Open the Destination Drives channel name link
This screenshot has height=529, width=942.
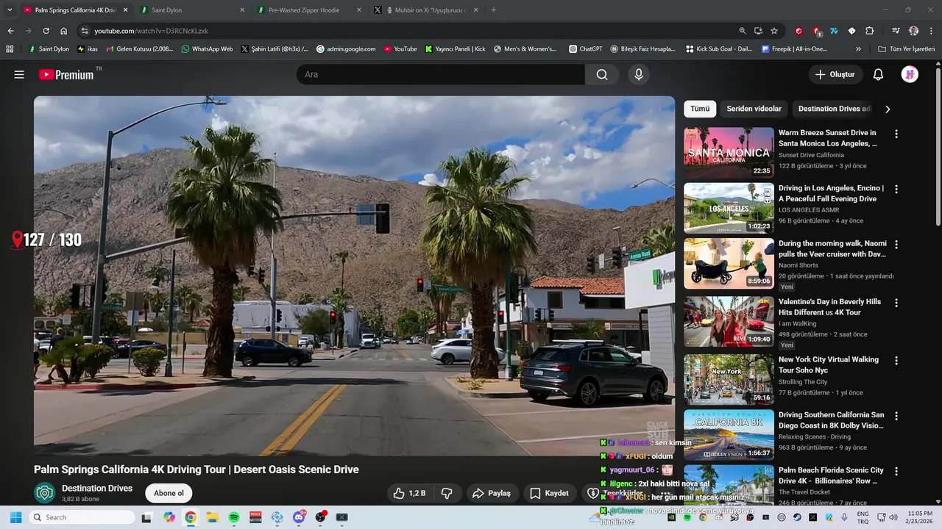97,488
